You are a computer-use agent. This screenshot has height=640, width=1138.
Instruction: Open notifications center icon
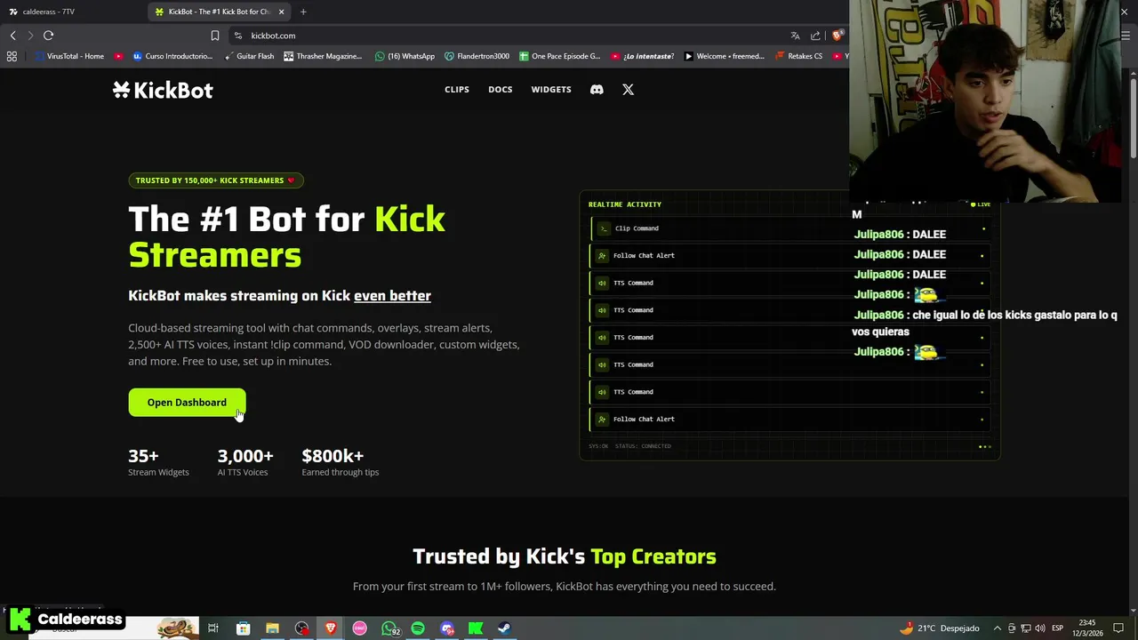point(1118,628)
